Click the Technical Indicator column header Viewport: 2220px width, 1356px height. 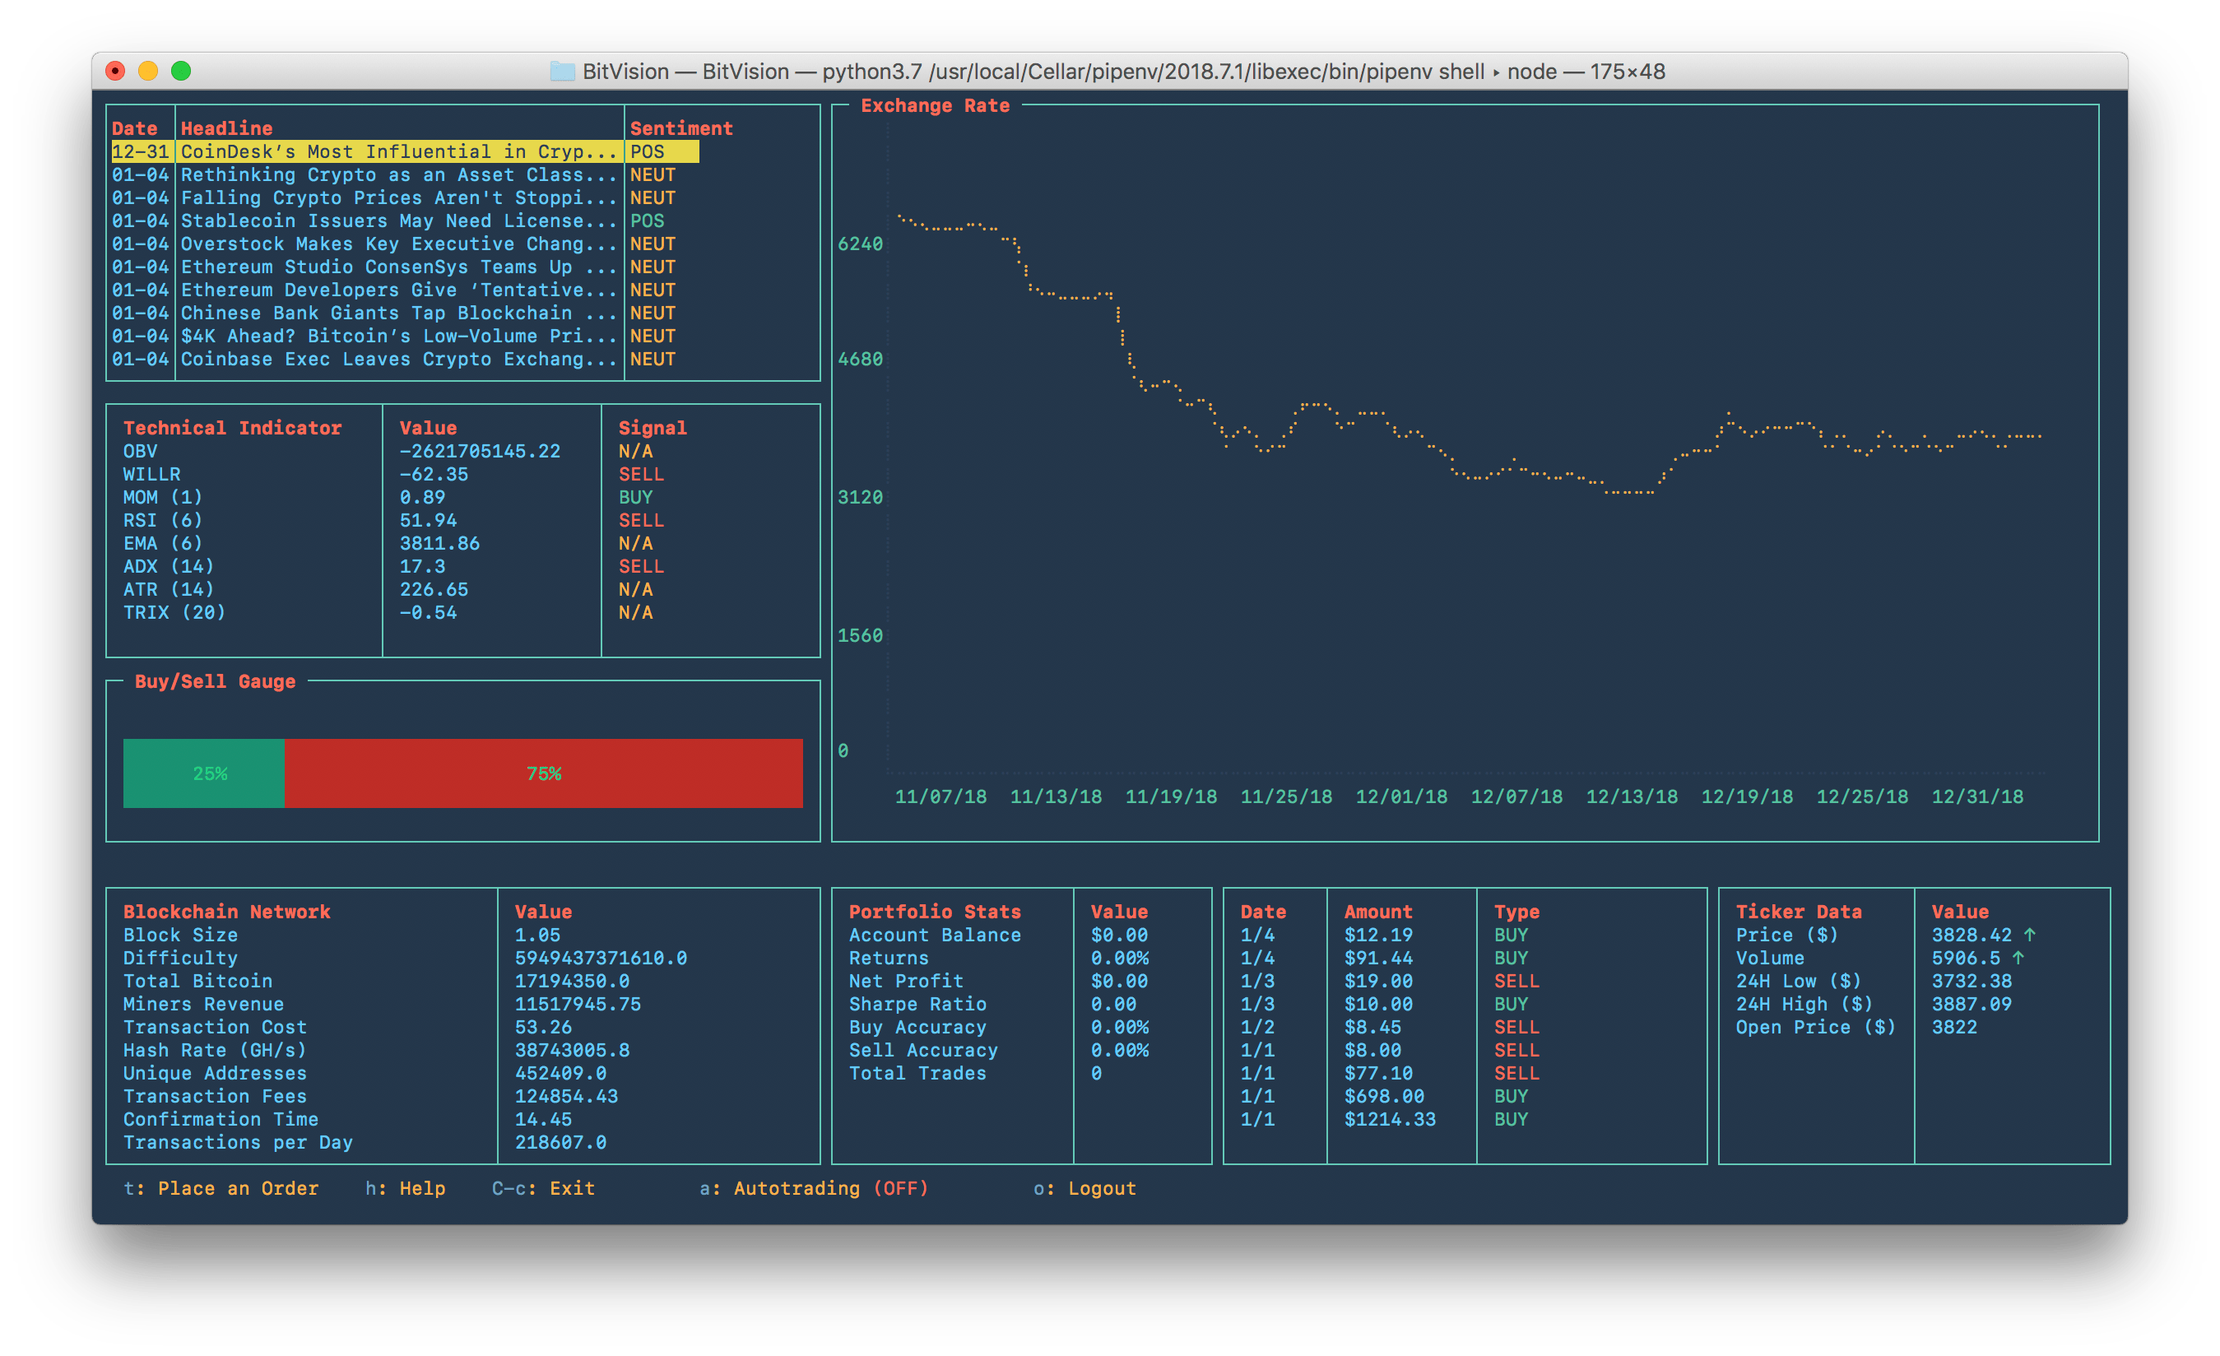pos(233,428)
